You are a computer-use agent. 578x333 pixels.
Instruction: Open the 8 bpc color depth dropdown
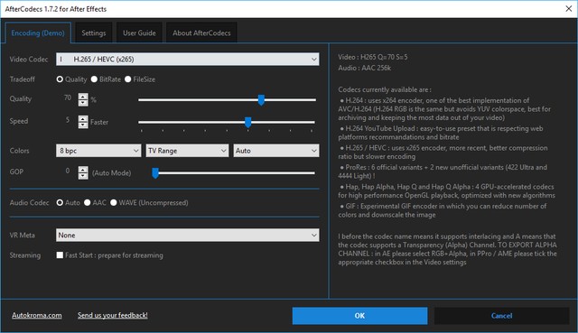pos(98,151)
